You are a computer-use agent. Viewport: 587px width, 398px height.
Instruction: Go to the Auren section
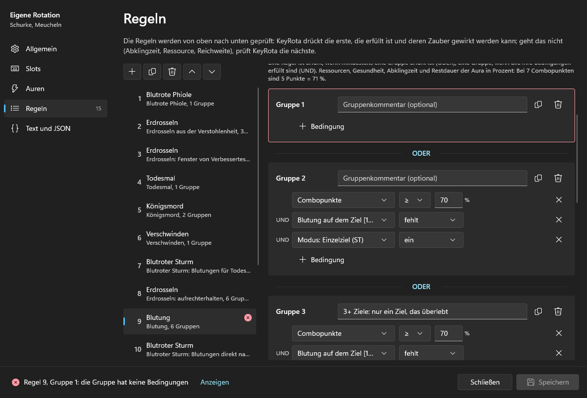click(56, 89)
